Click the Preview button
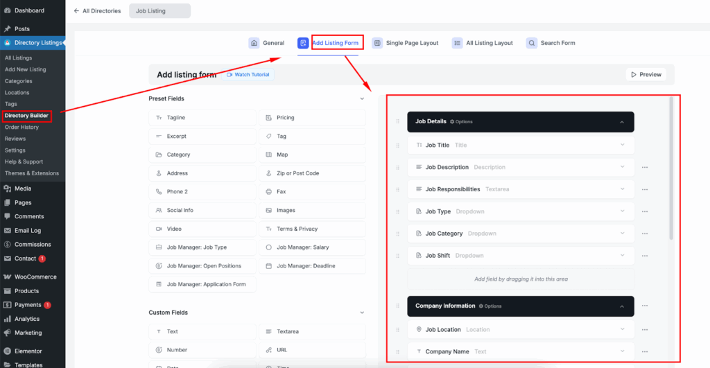This screenshot has height=368, width=710. tap(644, 75)
